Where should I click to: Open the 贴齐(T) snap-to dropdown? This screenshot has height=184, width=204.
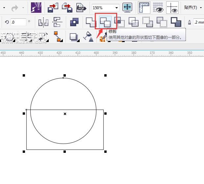tap(201, 8)
